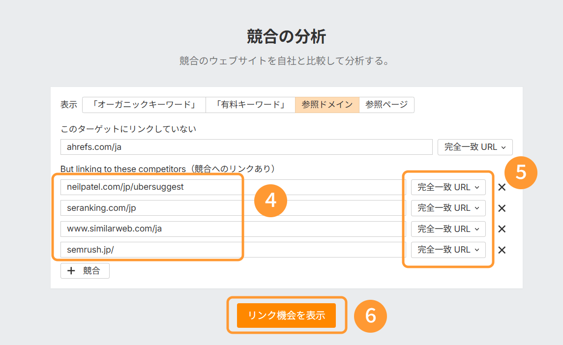Delete the semrush.jp competitor row
Screen dimensions: 563x345
pos(502,250)
